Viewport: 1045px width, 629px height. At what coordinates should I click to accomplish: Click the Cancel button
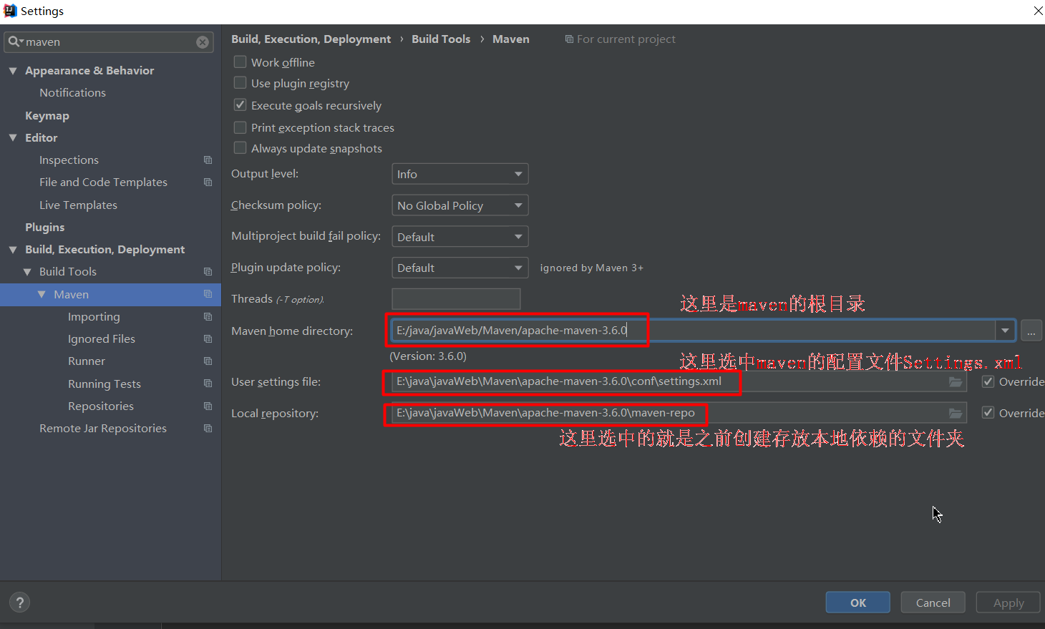click(933, 603)
